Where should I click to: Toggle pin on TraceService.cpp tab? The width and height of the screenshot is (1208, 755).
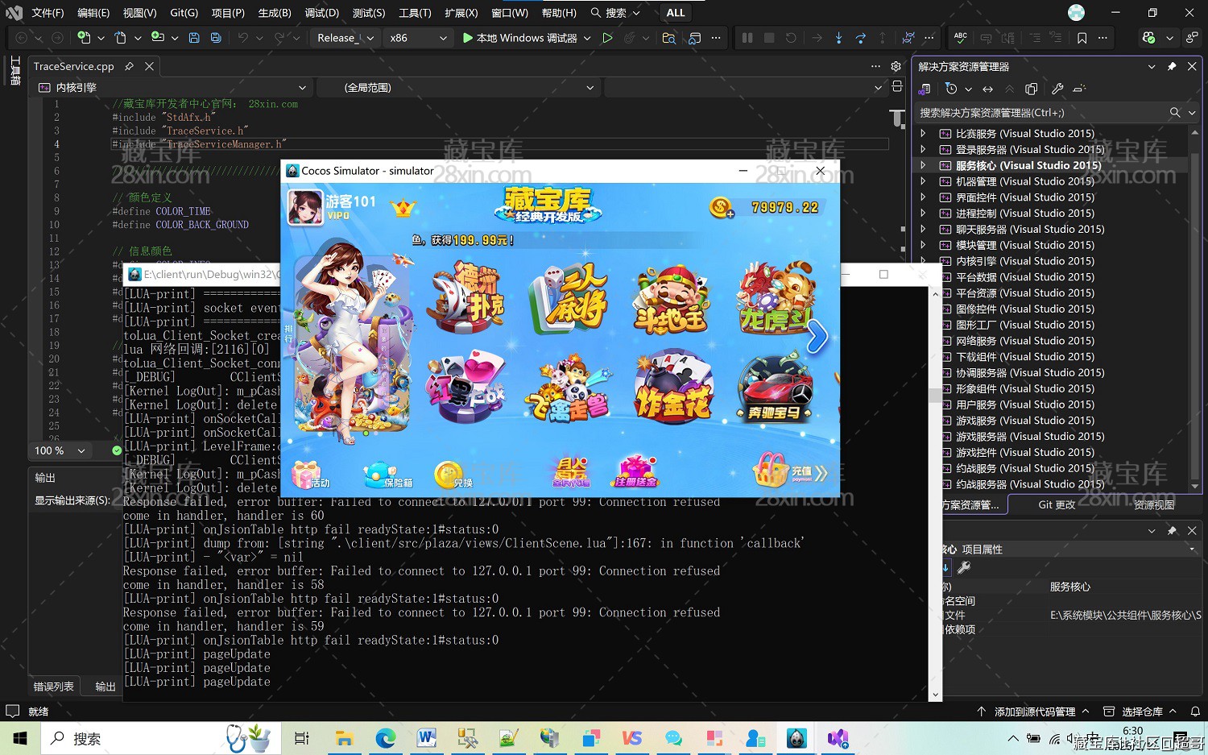(129, 66)
